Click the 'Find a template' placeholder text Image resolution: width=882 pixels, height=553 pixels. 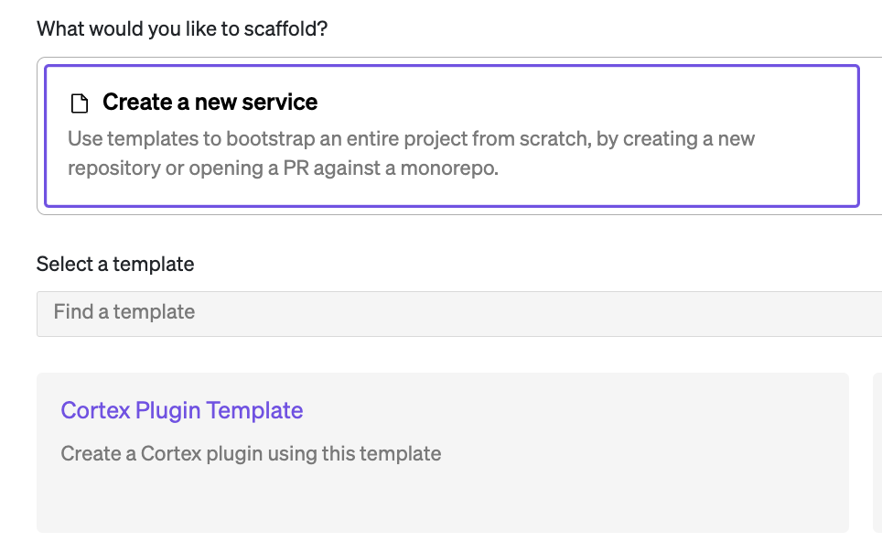pos(124,312)
